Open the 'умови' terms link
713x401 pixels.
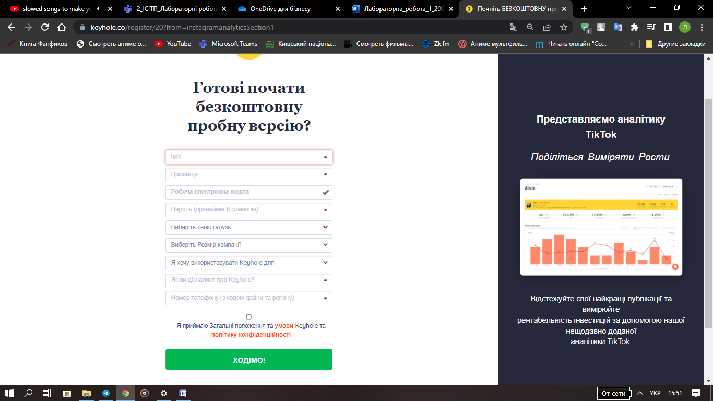(284, 325)
